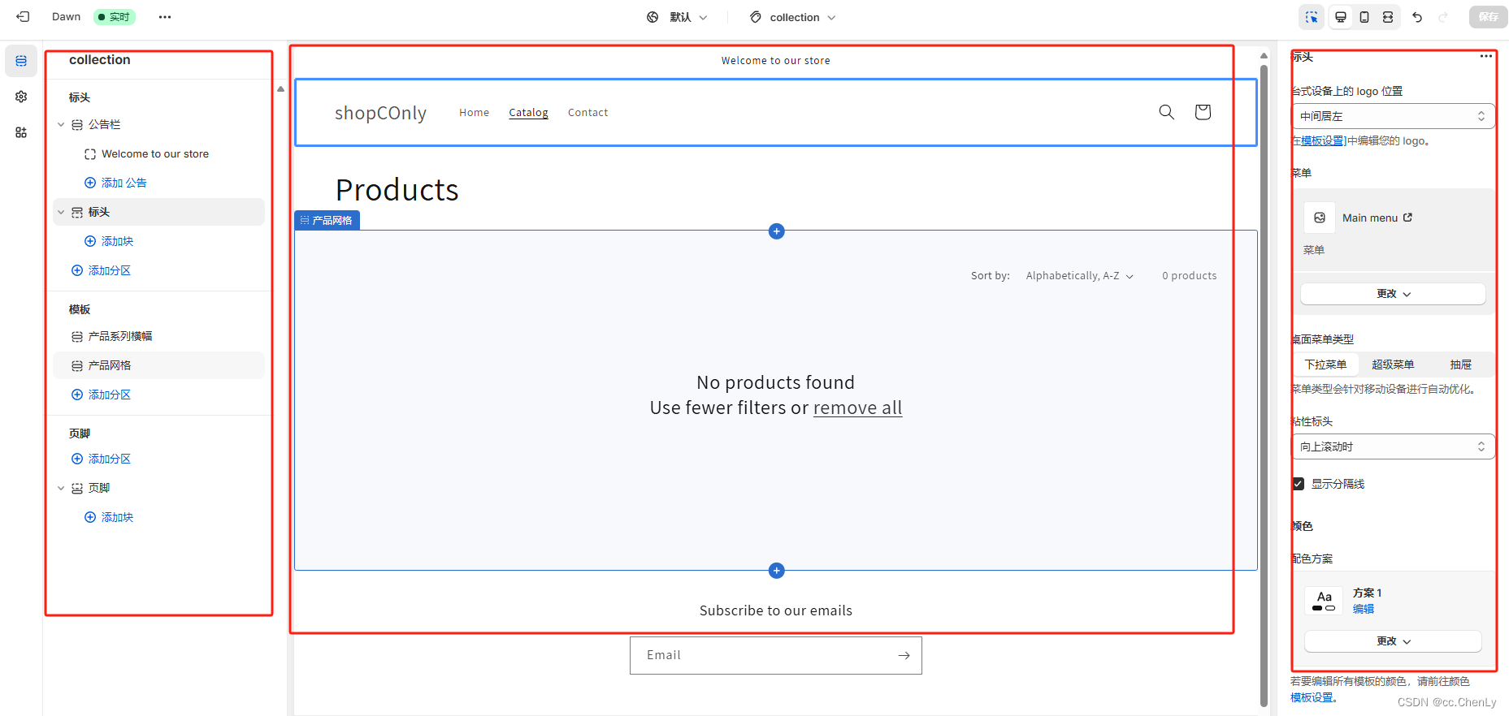Open ellipsis menu in header settings panel
Screen dimensions: 1509x716
(x=1485, y=56)
